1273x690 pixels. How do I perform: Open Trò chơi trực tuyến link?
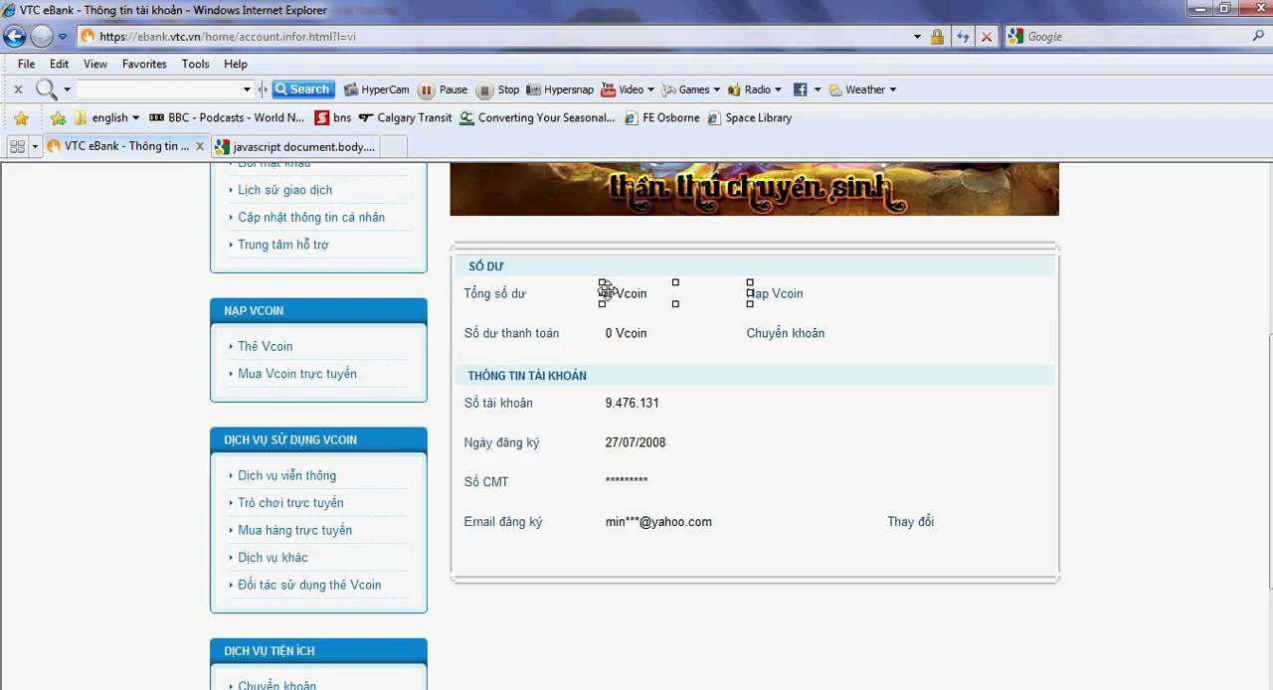(x=290, y=503)
